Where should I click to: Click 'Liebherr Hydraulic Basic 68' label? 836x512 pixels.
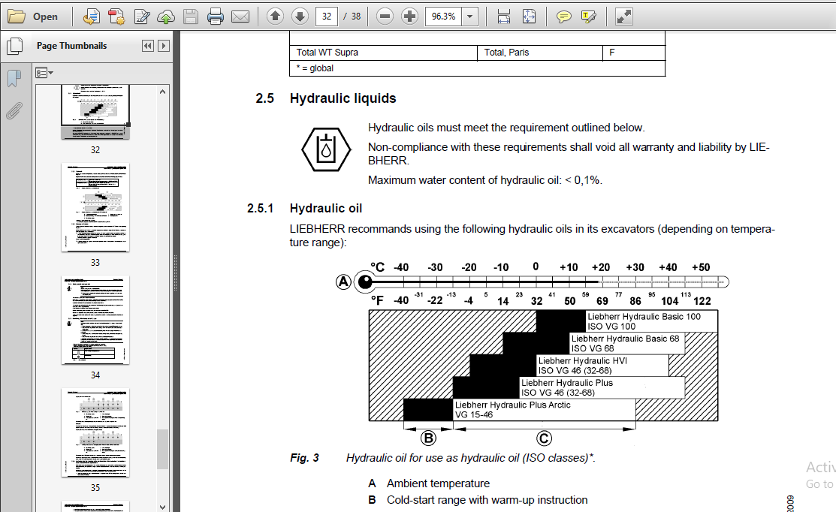point(626,339)
